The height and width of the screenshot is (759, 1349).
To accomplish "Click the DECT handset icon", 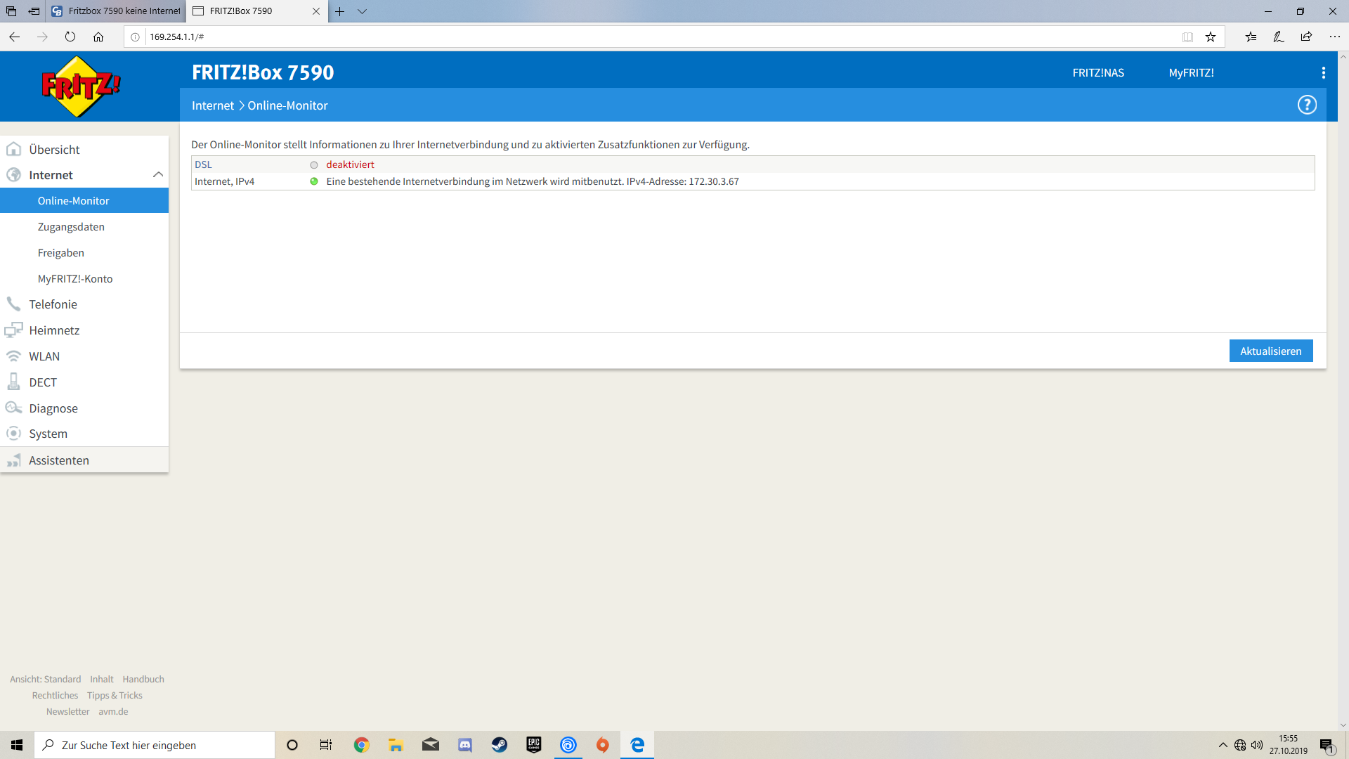I will pyautogui.click(x=14, y=382).
